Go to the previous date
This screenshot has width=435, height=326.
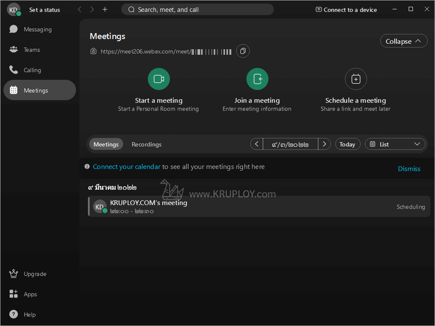[x=257, y=144]
